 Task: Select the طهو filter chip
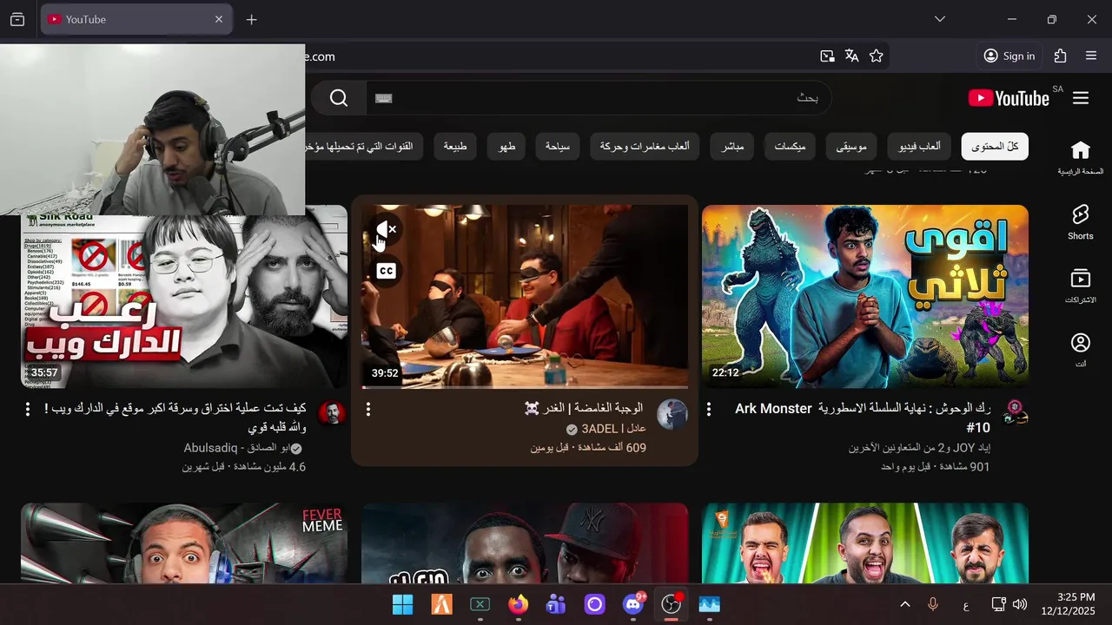[506, 147]
